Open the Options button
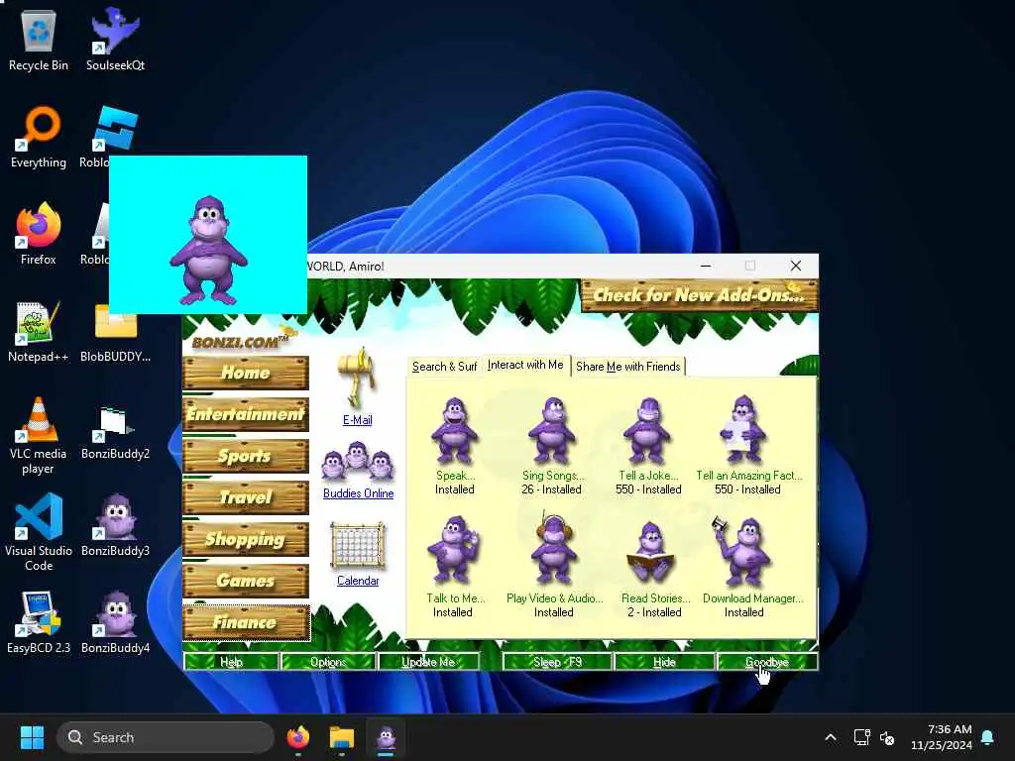Image resolution: width=1015 pixels, height=761 pixels. (x=328, y=661)
